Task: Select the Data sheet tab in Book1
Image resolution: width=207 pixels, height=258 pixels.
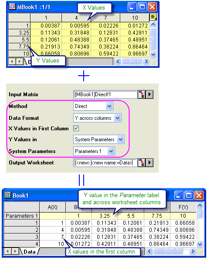Action: click(30, 251)
